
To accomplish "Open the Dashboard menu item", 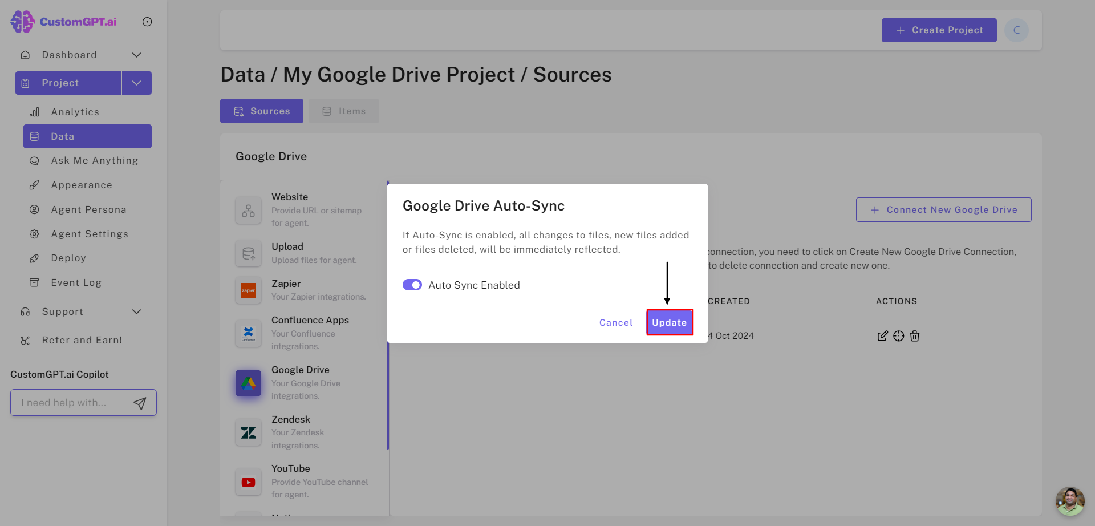I will (x=69, y=55).
